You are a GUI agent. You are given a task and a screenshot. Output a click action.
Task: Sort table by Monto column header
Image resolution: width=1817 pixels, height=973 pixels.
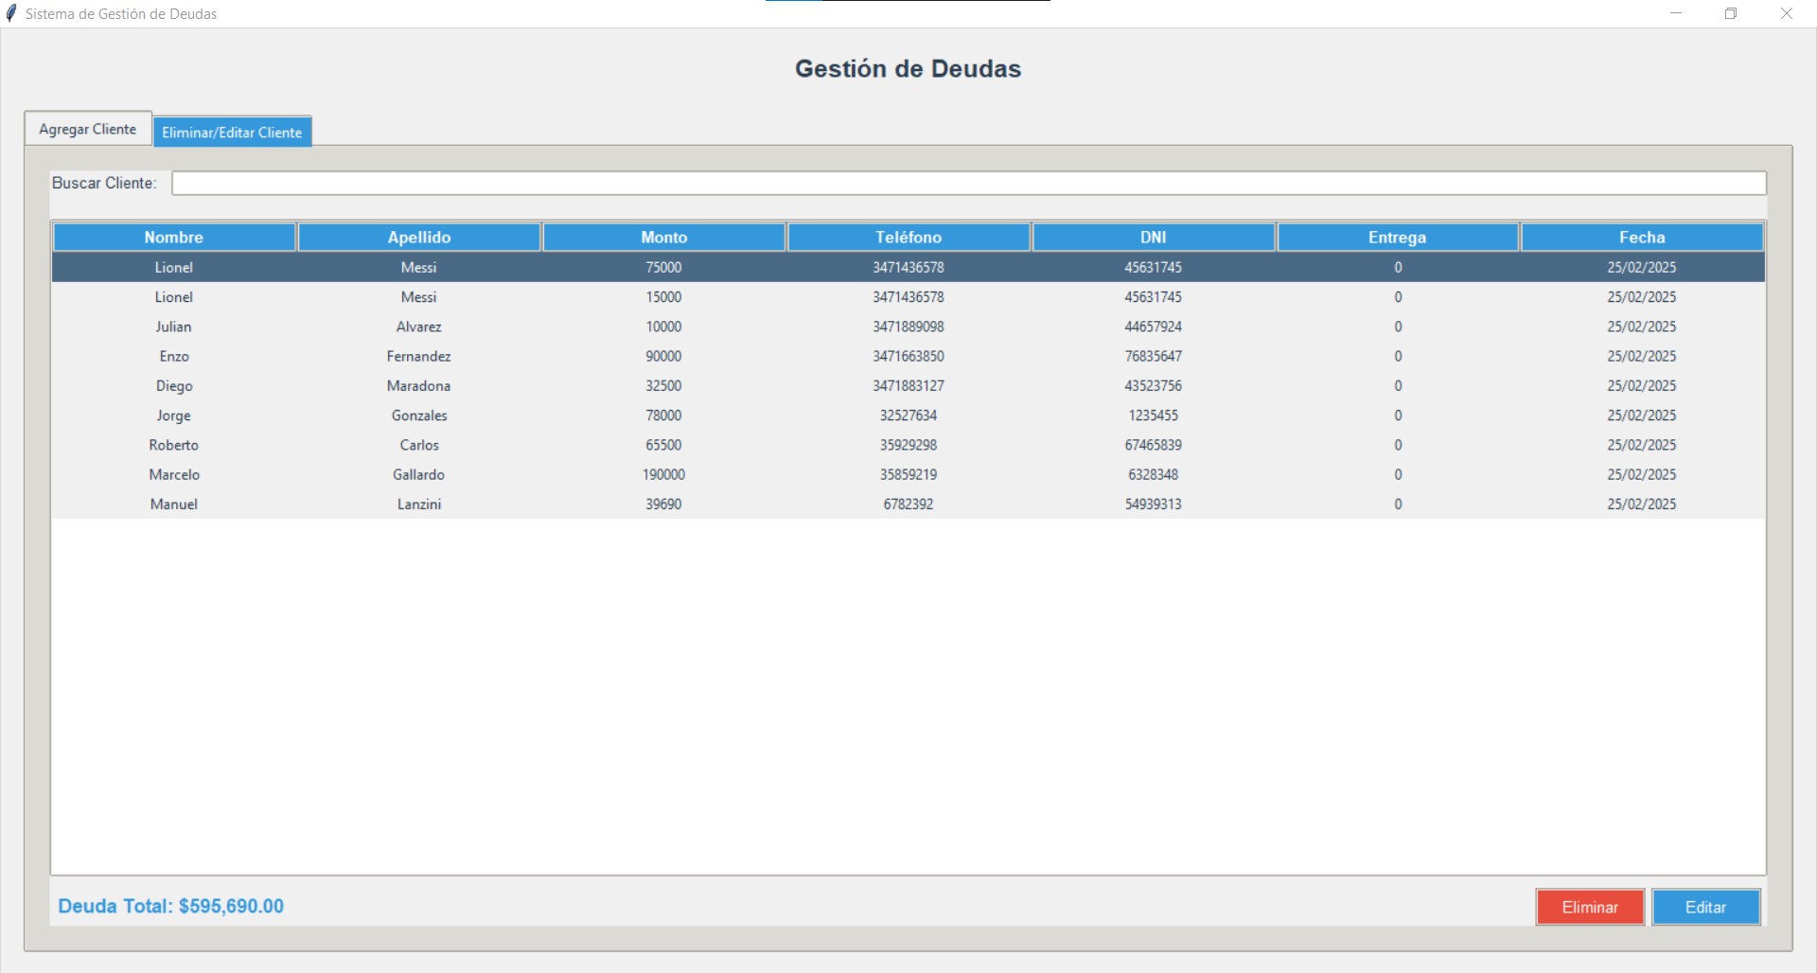coord(663,238)
